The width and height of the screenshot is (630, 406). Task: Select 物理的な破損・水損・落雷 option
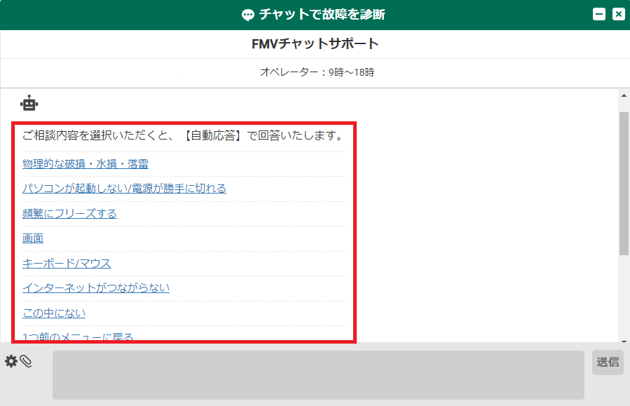click(85, 164)
